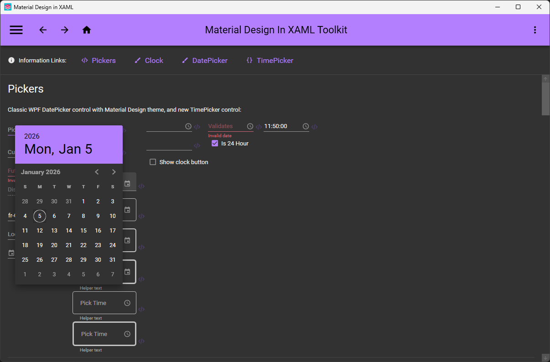Click clock icon in thin-bordered Pick Time field
This screenshot has height=362, width=550.
[127, 303]
